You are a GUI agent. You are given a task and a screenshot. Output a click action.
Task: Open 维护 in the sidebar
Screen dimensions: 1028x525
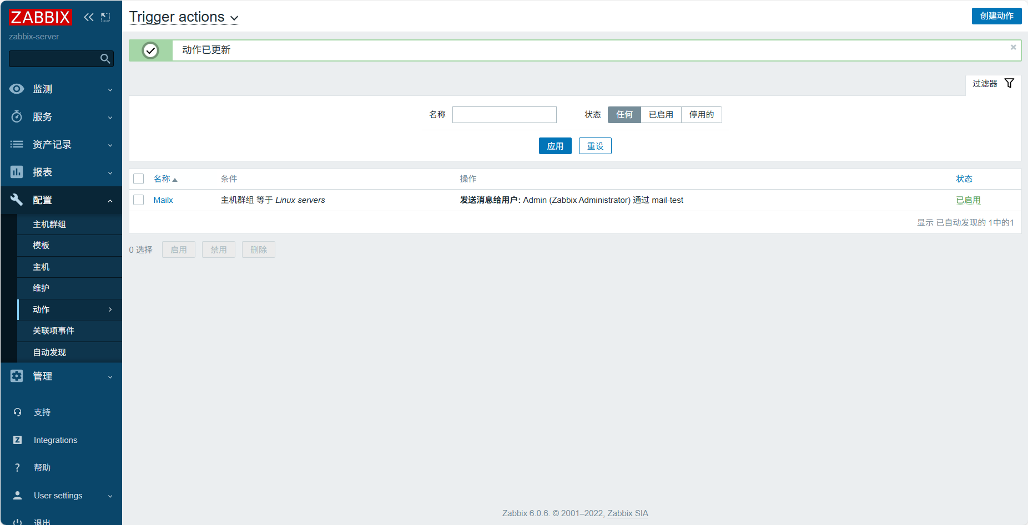(x=69, y=288)
